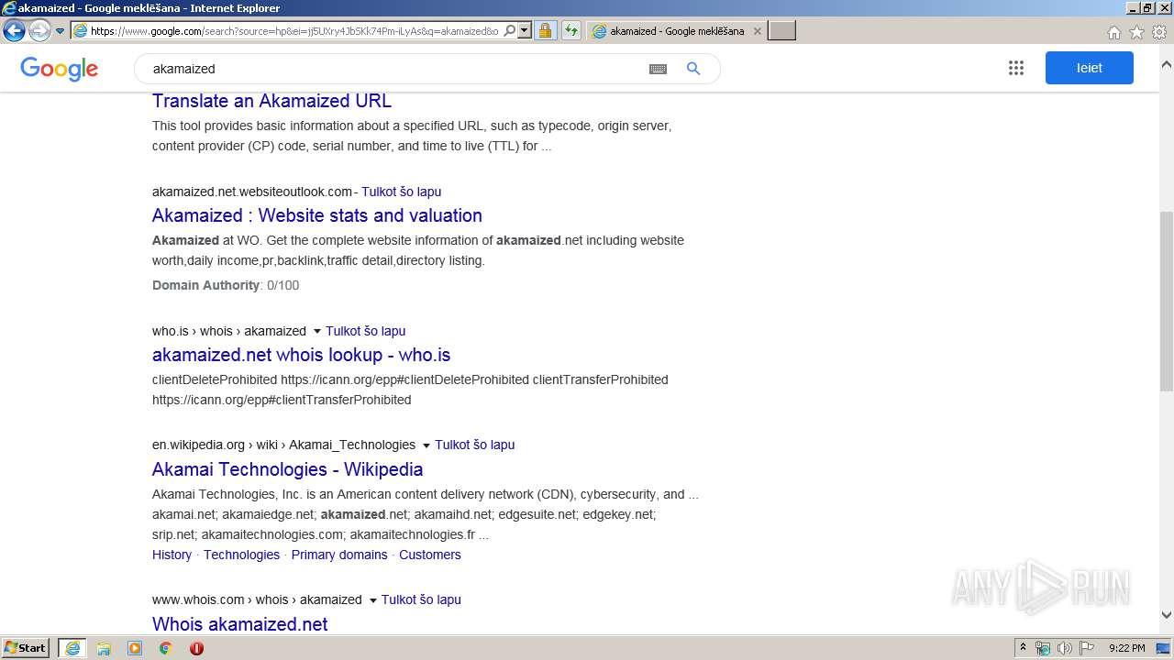Open the on-screen keyboard input tool icon
1174x660 pixels.
coord(658,69)
